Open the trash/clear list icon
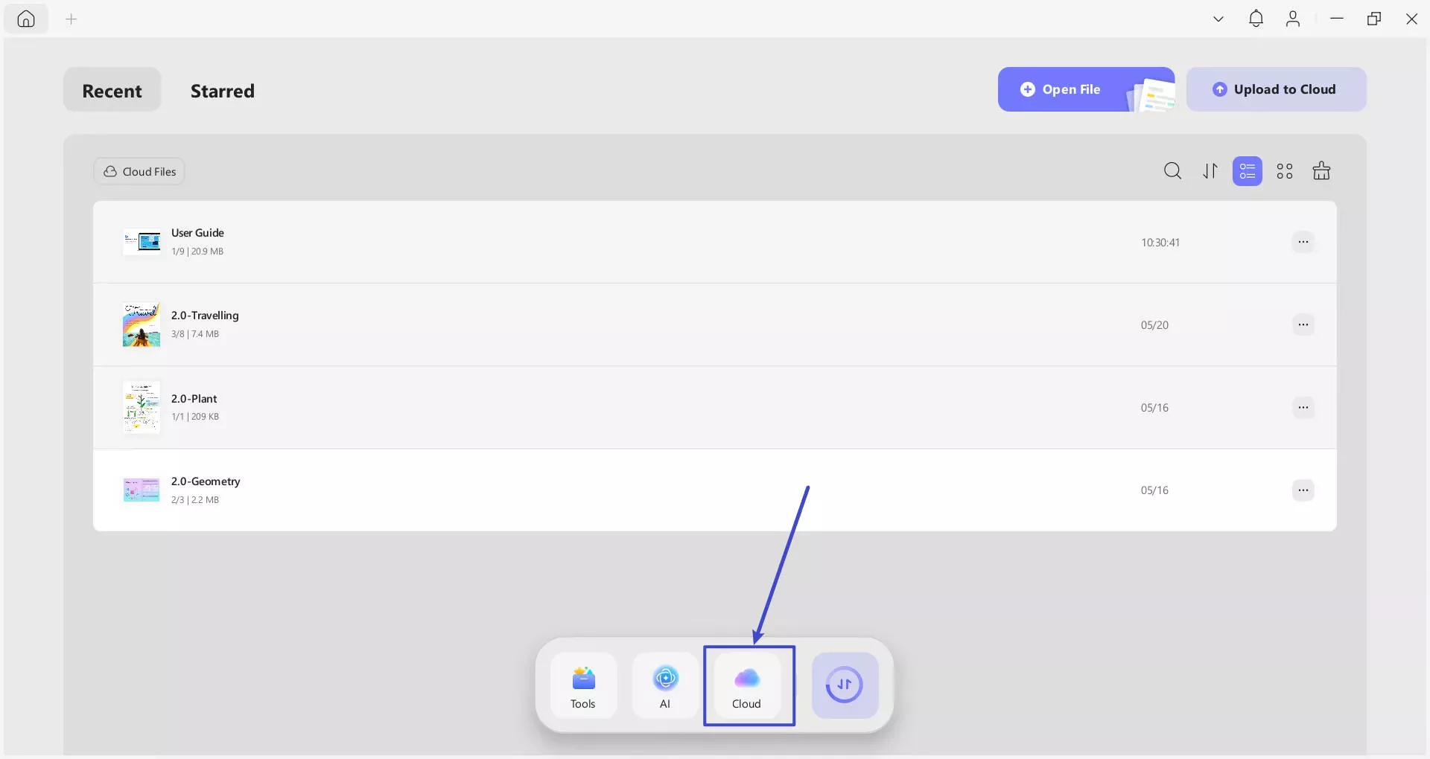The height and width of the screenshot is (759, 1430). pos(1322,171)
